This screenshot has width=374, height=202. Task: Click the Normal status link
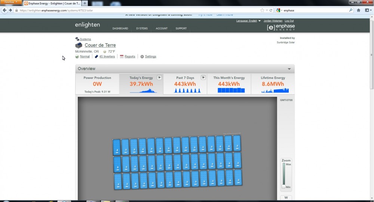(85, 57)
